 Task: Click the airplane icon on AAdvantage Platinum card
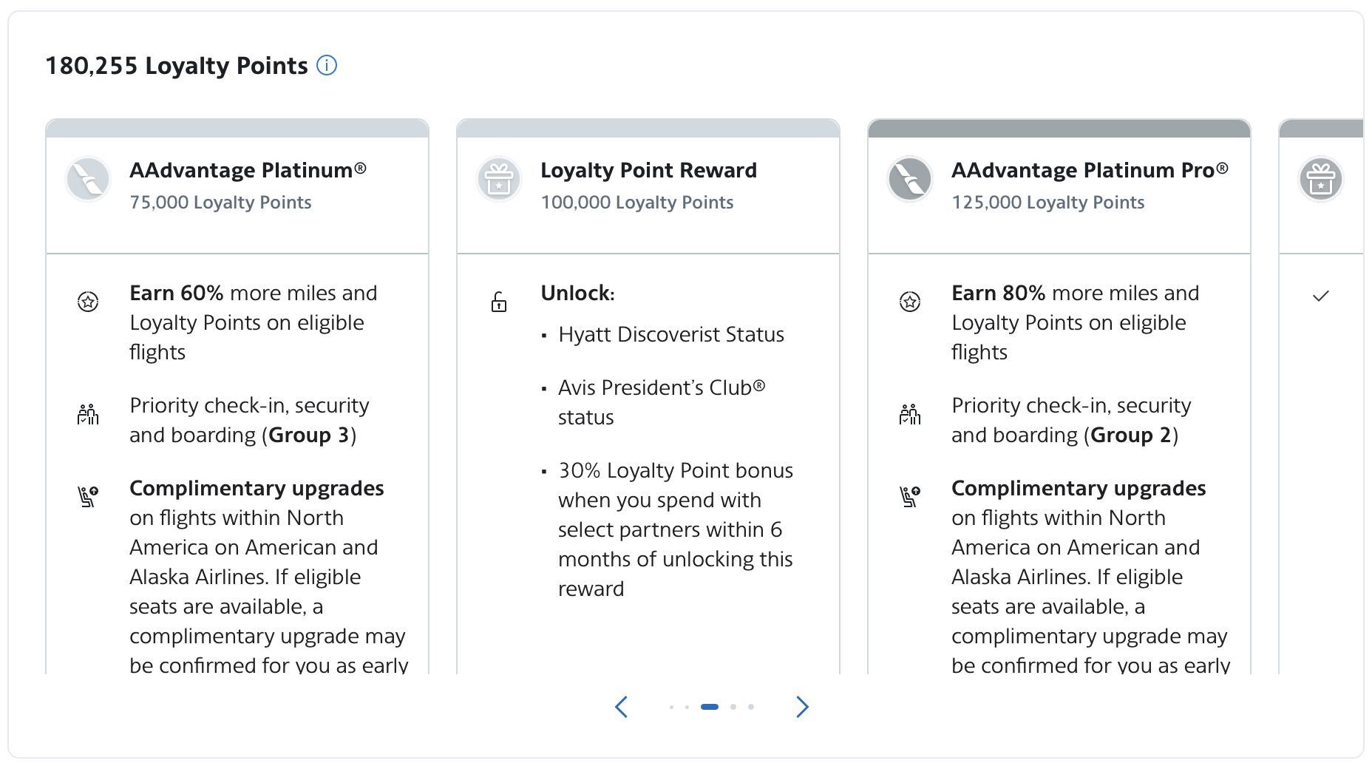[88, 179]
